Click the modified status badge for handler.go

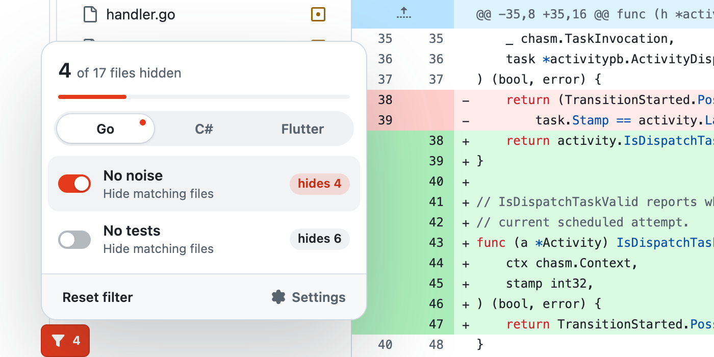pos(318,15)
